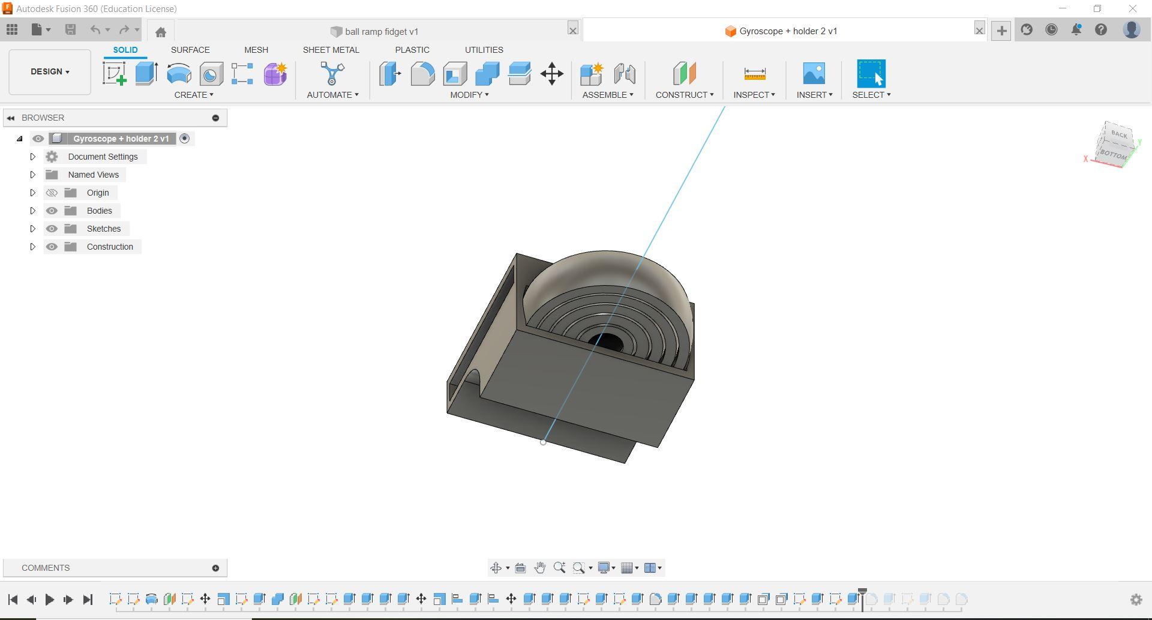Choose the Revolve tool
The image size is (1152, 620).
[179, 74]
